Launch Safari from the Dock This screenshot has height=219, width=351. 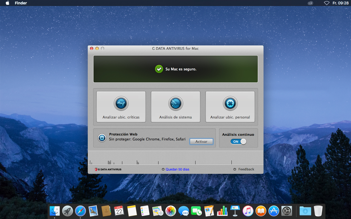pos(80,211)
